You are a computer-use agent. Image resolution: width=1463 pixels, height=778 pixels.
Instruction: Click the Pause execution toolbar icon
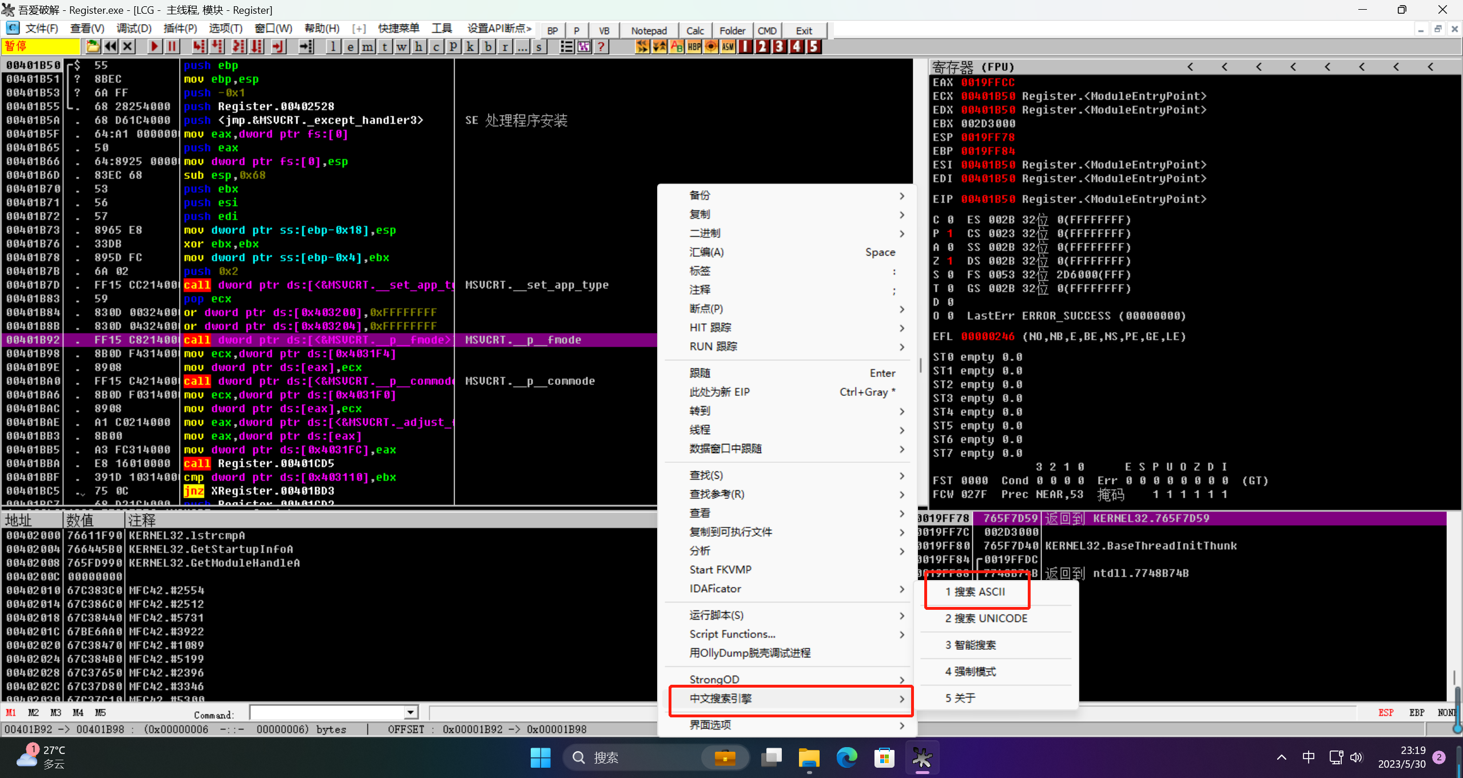[x=172, y=47]
